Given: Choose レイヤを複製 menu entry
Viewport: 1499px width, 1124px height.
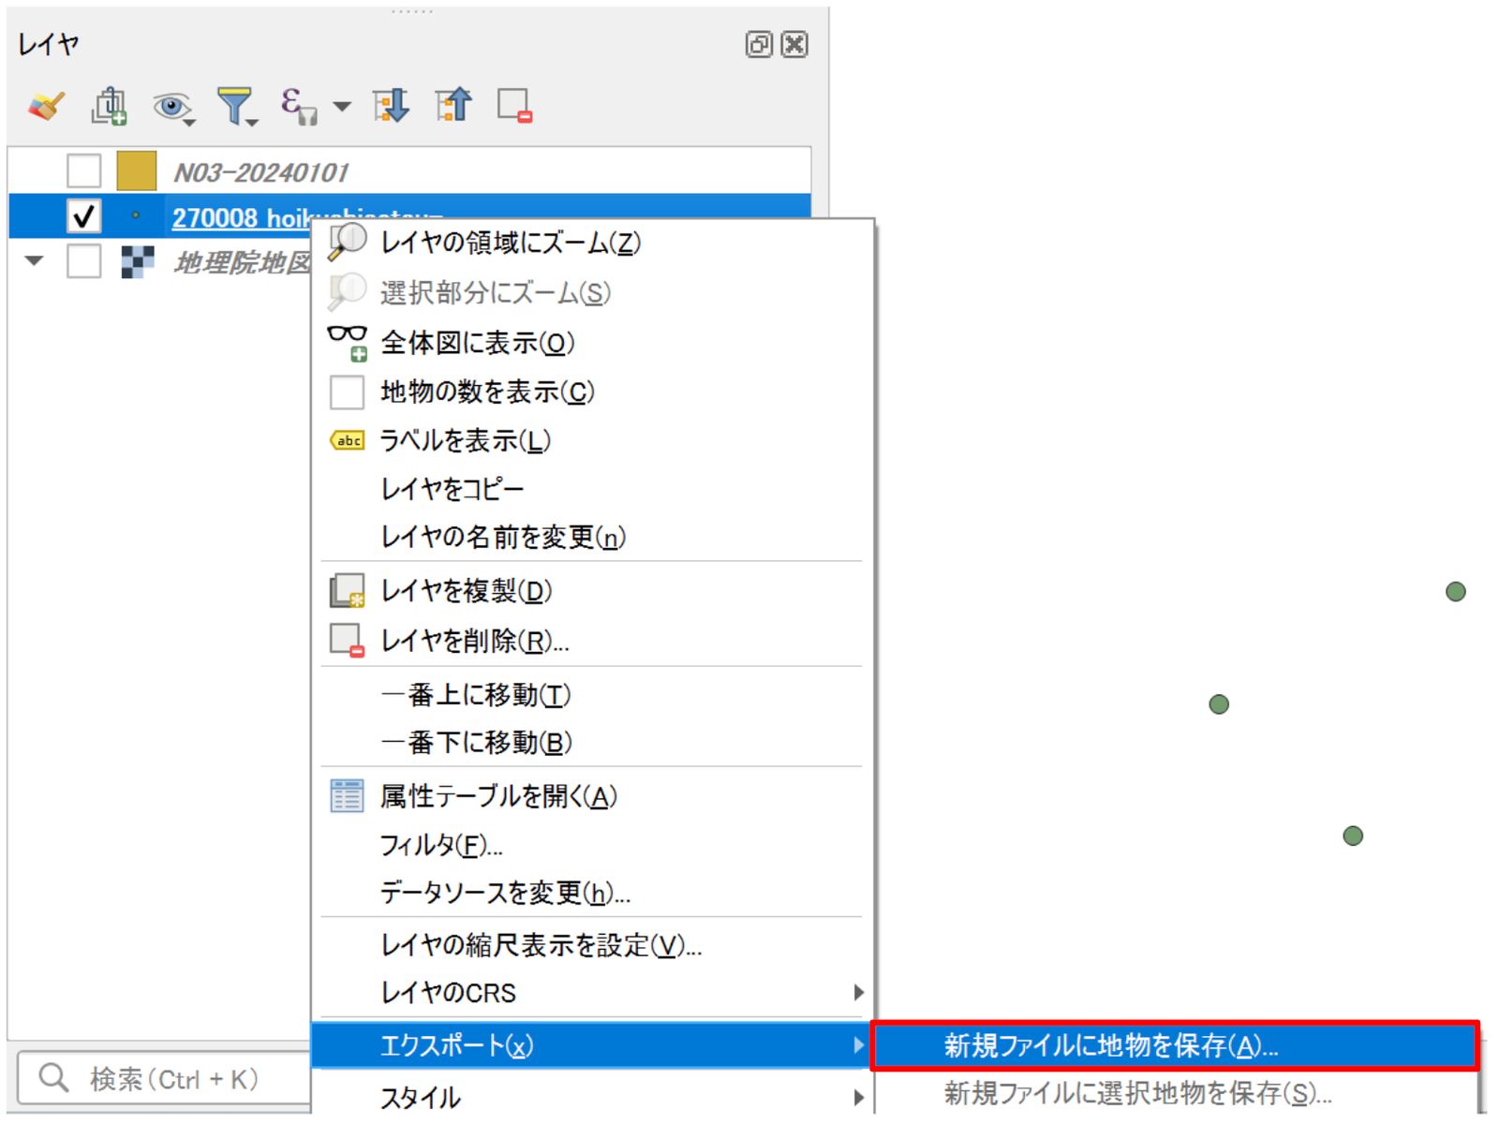Looking at the screenshot, I should 591,591.
